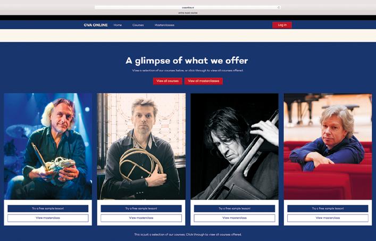This screenshot has height=241, width=376.
Task: Try a free sample lesson on the third card
Action: pyautogui.click(x=235, y=209)
